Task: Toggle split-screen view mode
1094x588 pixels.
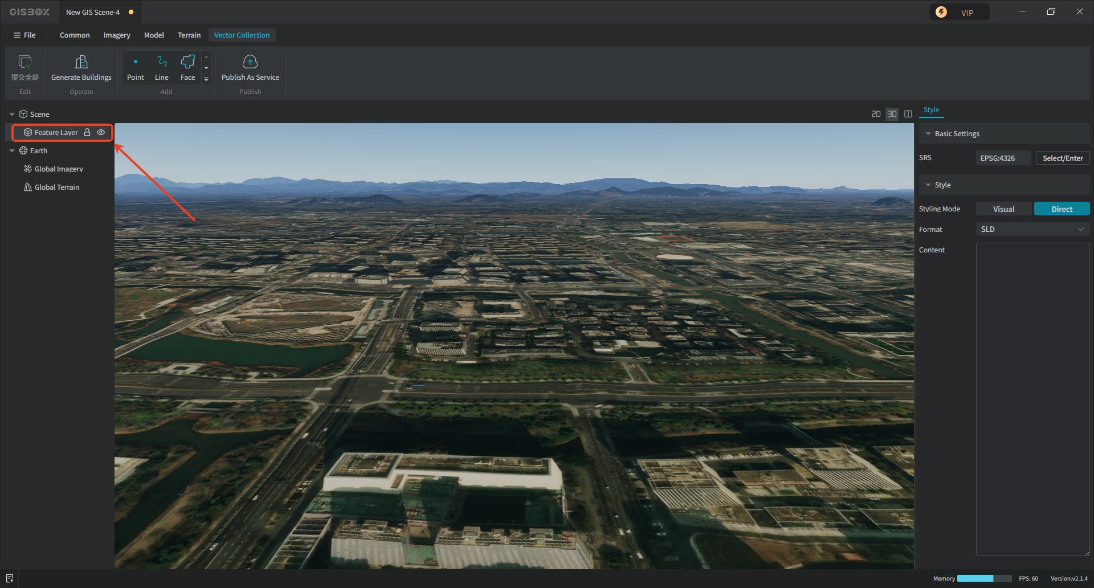Action: coord(908,114)
